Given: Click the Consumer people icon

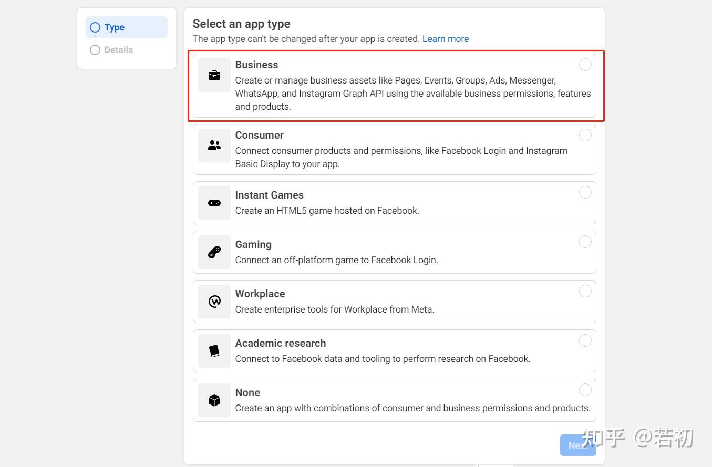Looking at the screenshot, I should pyautogui.click(x=214, y=146).
